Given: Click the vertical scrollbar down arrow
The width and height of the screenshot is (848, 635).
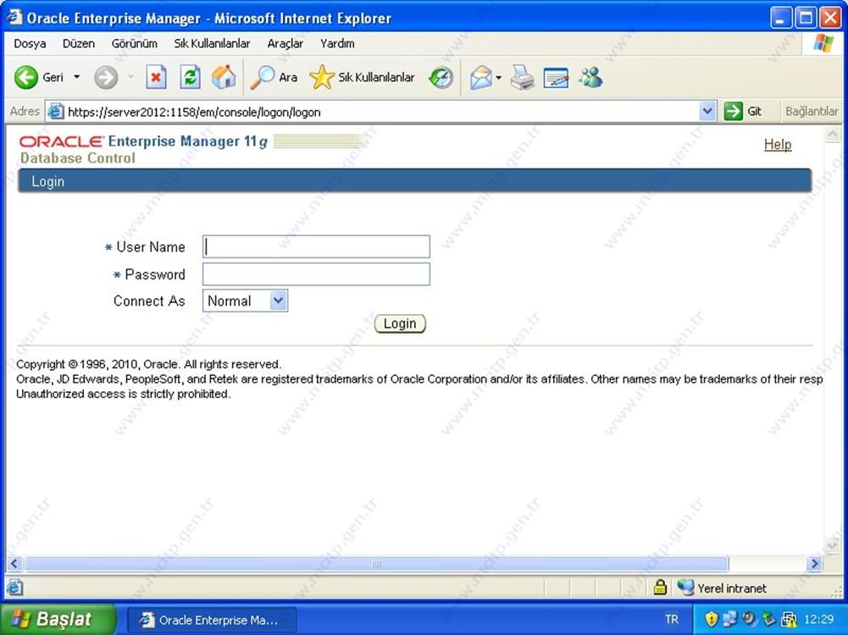Looking at the screenshot, I should point(832,546).
